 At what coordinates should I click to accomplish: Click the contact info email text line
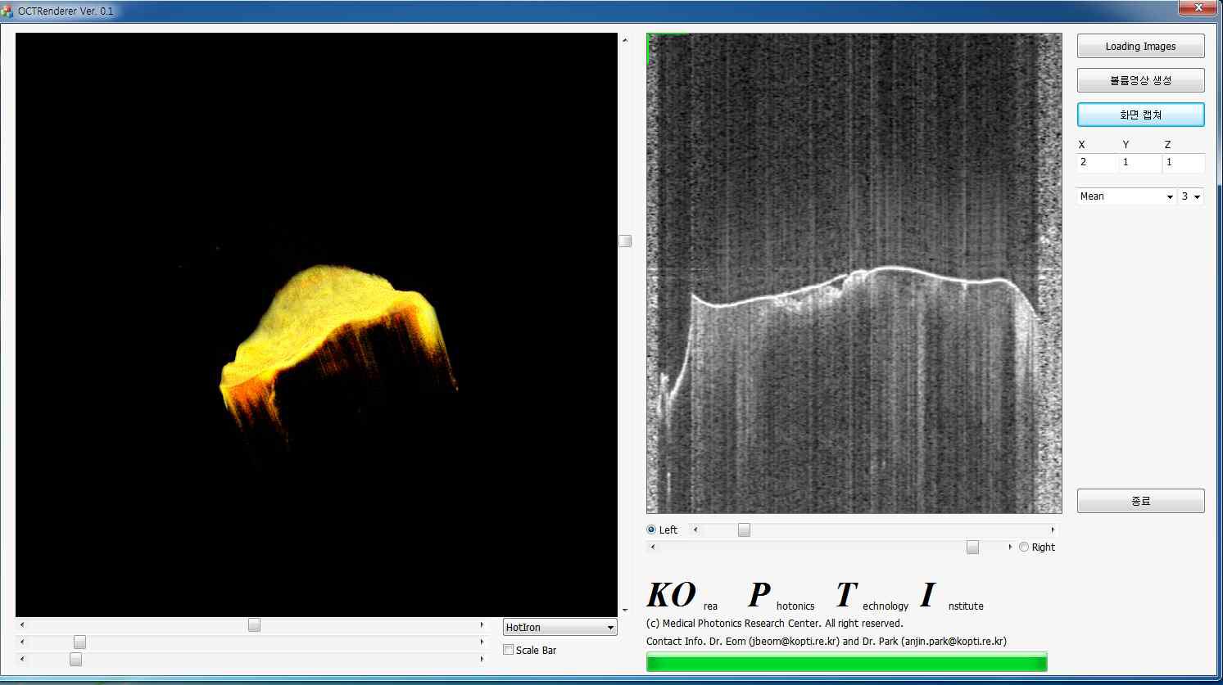pyautogui.click(x=827, y=642)
